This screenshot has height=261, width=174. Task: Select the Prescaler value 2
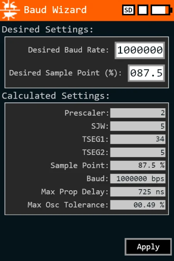pos(138,113)
